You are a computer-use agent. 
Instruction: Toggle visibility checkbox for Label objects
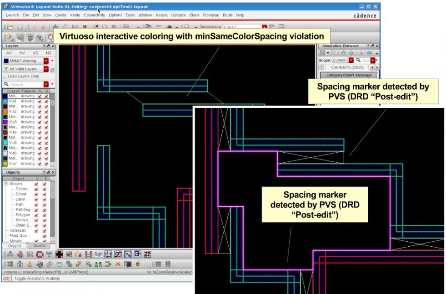[x=36, y=199]
